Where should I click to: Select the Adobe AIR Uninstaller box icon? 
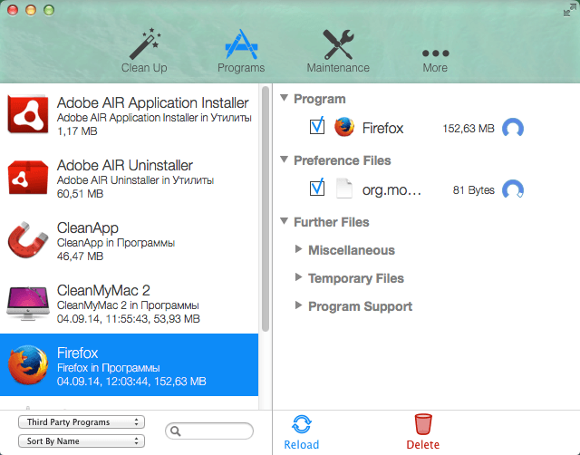click(28, 177)
